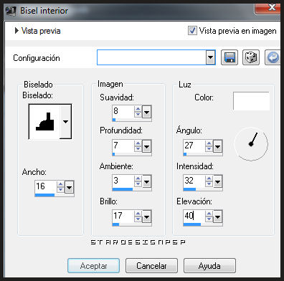Viewport: 284px width, 281px height.
Task: Open the Intensidad slider dropdown arrow
Action: pyautogui.click(x=217, y=182)
